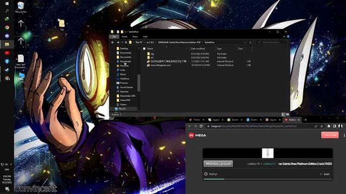Open the View ribbon tab

point(145,37)
